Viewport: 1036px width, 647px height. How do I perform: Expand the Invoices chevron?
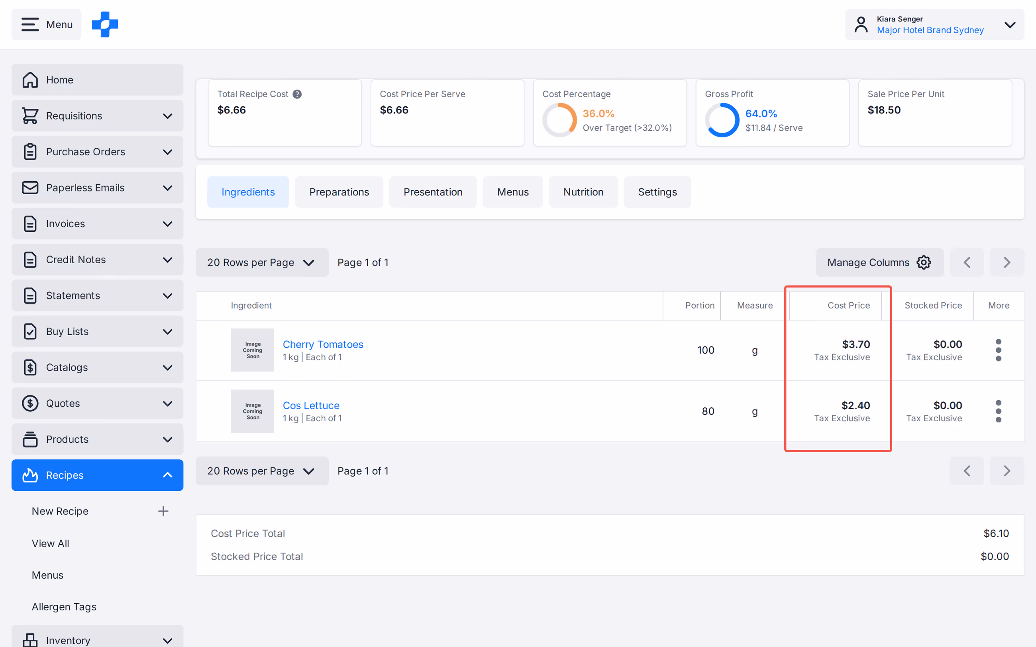tap(168, 224)
